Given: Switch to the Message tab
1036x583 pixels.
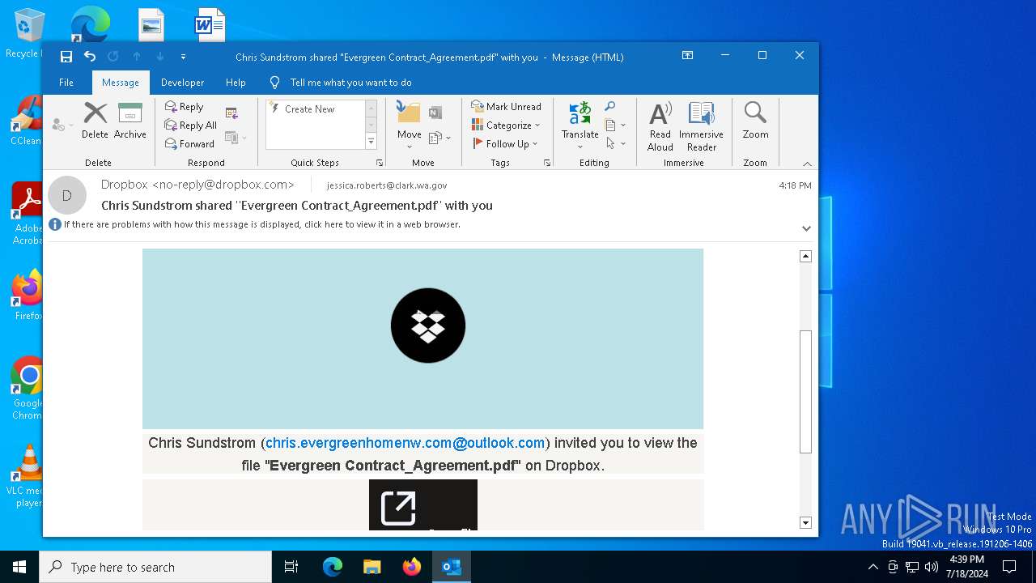Looking at the screenshot, I should click(x=121, y=83).
